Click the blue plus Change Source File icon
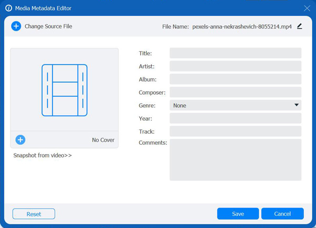Screen dimensions: 316x228 point(16,26)
